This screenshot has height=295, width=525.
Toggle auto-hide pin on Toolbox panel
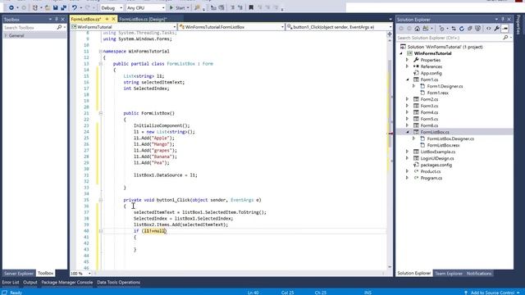[x=57, y=20]
